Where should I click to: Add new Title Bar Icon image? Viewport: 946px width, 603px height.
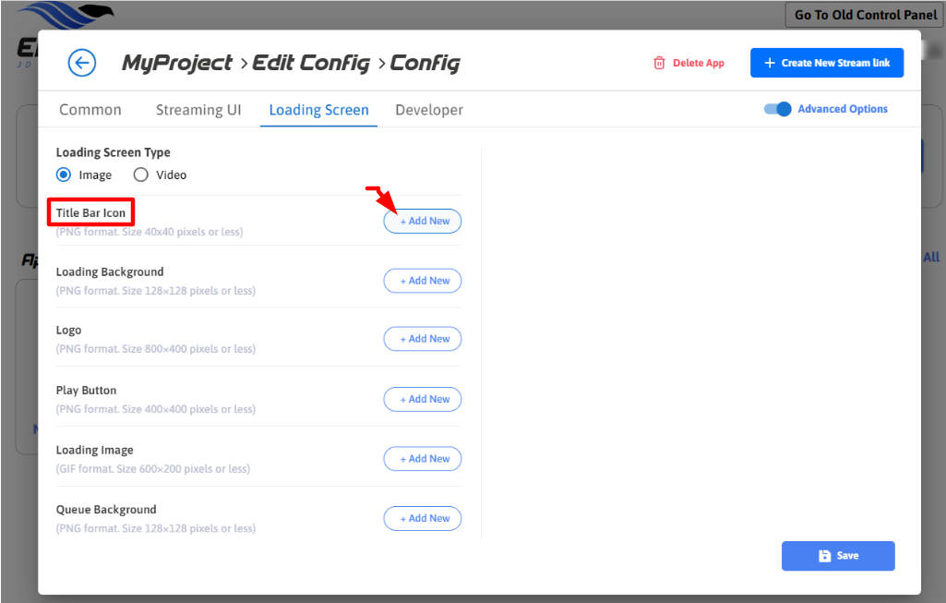(423, 222)
